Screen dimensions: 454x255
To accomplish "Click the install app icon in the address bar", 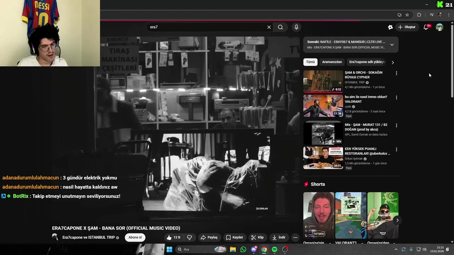I will (399, 15).
